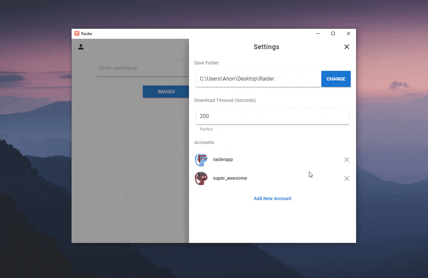Select the raiderapp account name
The width and height of the screenshot is (428, 278).
[223, 160]
